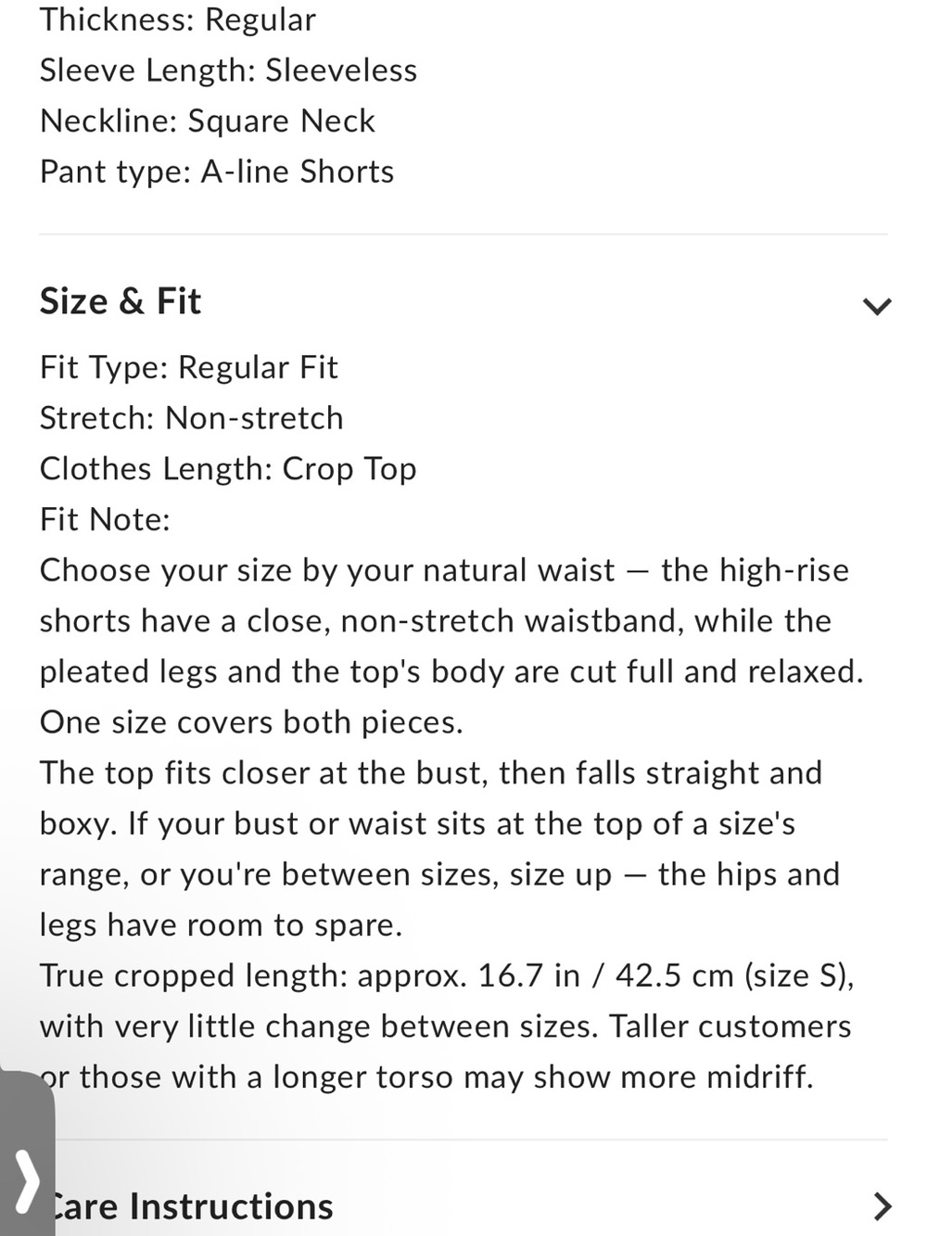Collapse Size & Fit with the down chevron
The image size is (927, 1236).
point(876,306)
